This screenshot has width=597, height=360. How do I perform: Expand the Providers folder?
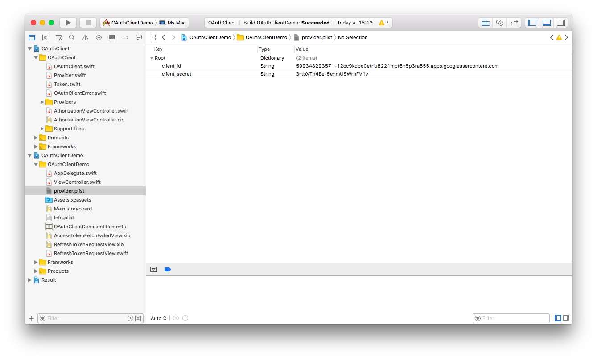pos(42,102)
